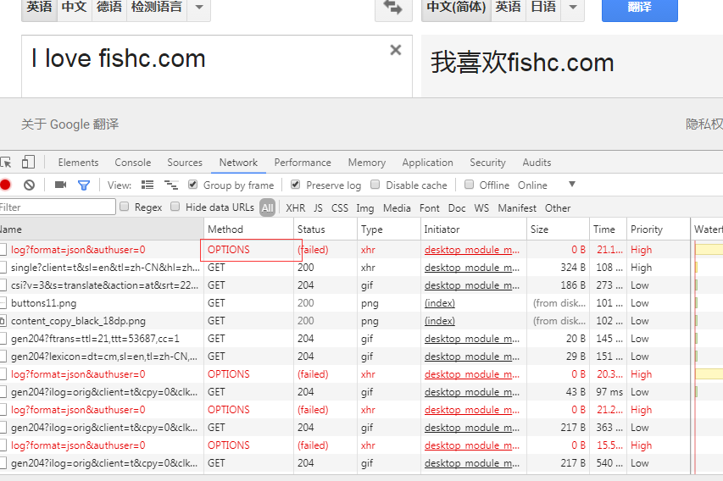Open the Sources tab
This screenshot has height=481, width=723.
185,163
